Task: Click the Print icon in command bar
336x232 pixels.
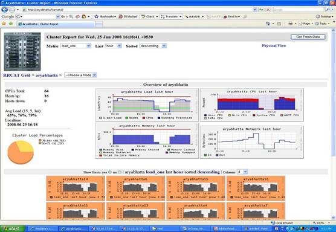Action: tap(290, 24)
